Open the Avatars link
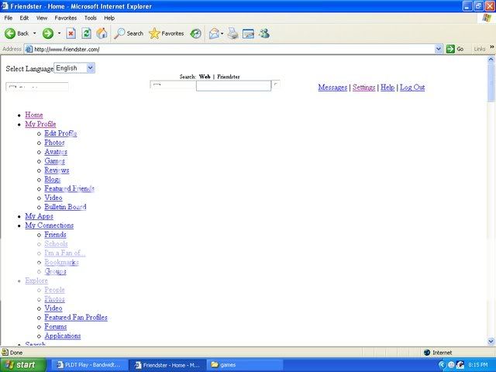This screenshot has width=496, height=372. click(x=56, y=152)
